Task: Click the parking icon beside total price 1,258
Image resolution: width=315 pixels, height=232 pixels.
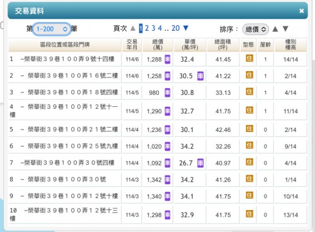Action: point(168,76)
